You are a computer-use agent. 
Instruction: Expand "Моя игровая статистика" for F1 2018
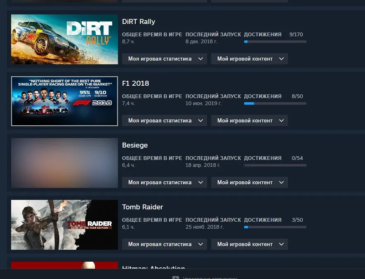(x=164, y=120)
